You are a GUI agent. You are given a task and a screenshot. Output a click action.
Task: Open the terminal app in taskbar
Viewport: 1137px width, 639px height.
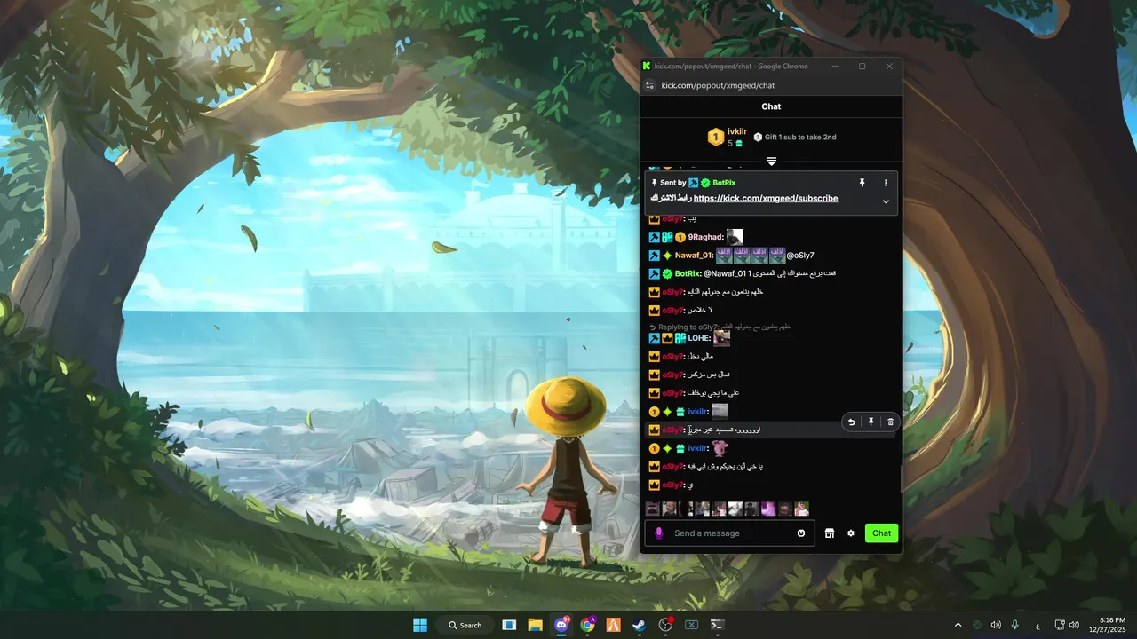(717, 625)
